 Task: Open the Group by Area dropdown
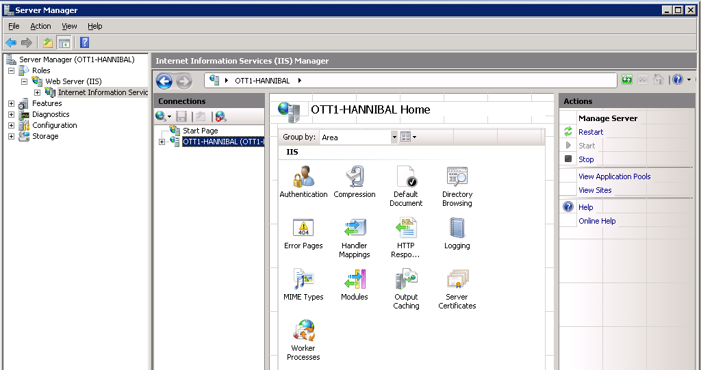point(394,137)
